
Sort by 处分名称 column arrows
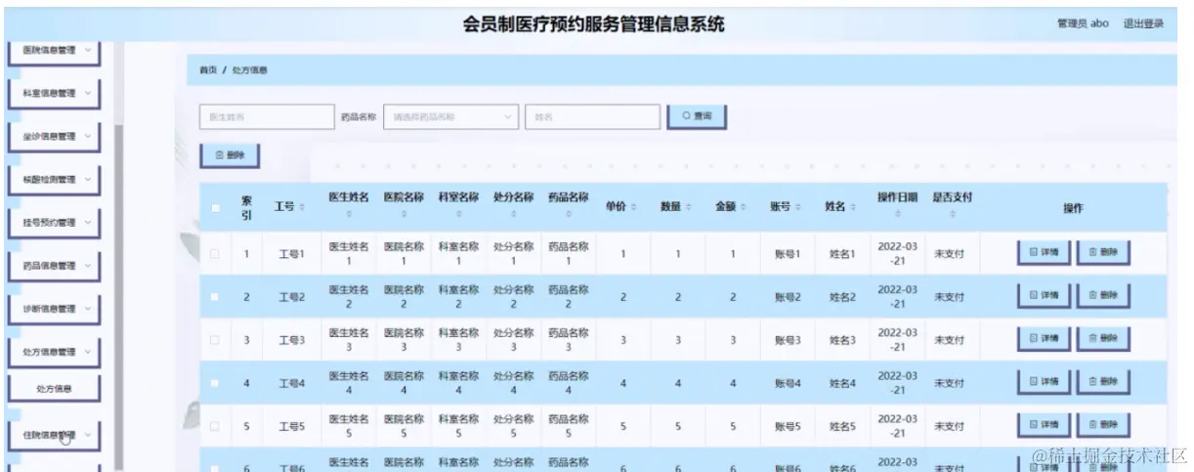(x=513, y=214)
